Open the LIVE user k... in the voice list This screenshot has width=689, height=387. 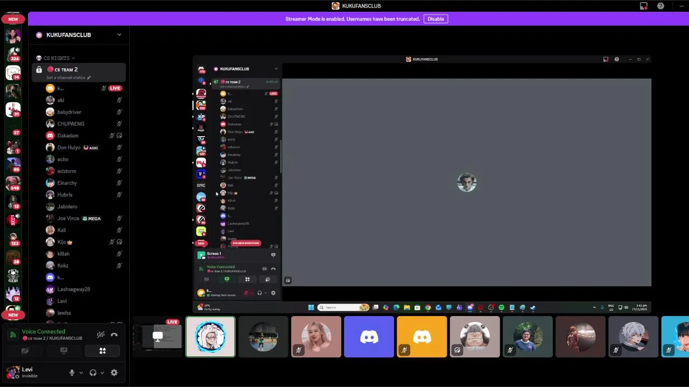point(85,88)
